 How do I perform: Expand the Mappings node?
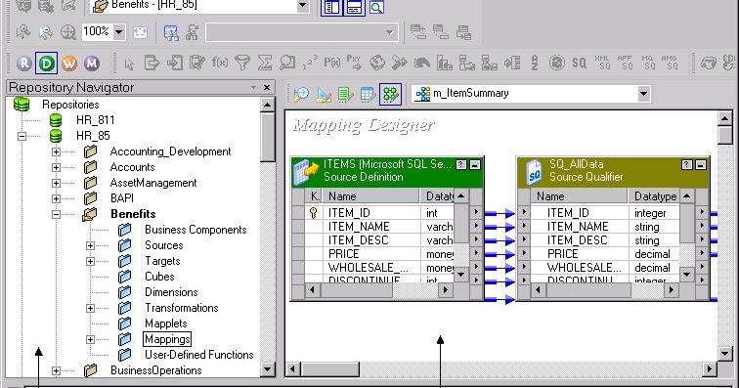click(x=91, y=339)
